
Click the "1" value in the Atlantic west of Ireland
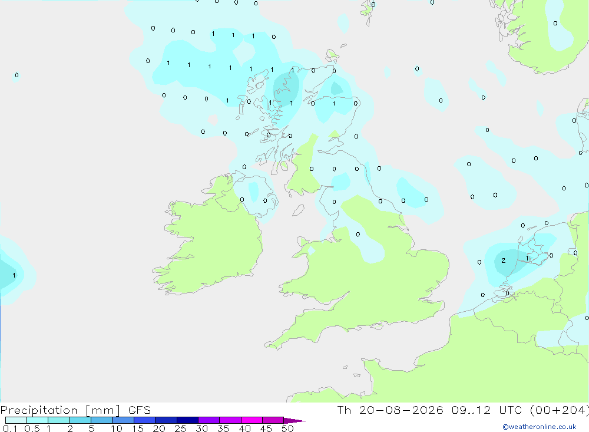(14, 275)
